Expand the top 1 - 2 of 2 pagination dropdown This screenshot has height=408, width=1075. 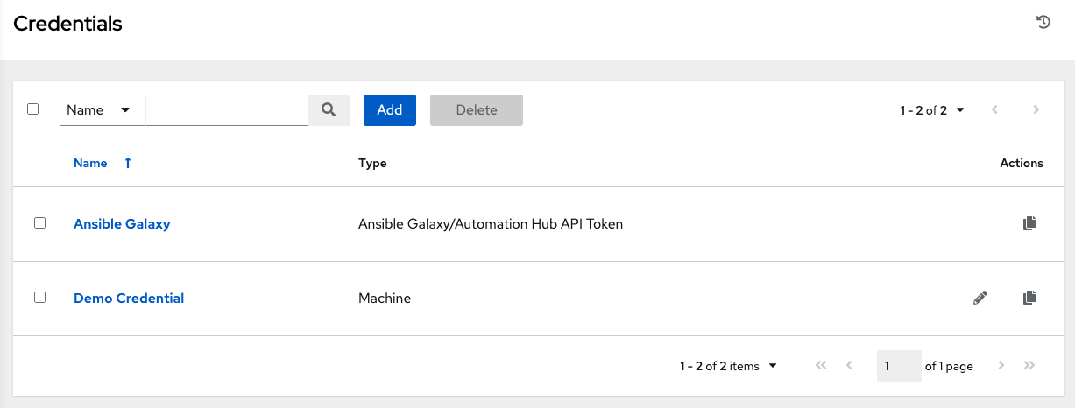click(932, 110)
